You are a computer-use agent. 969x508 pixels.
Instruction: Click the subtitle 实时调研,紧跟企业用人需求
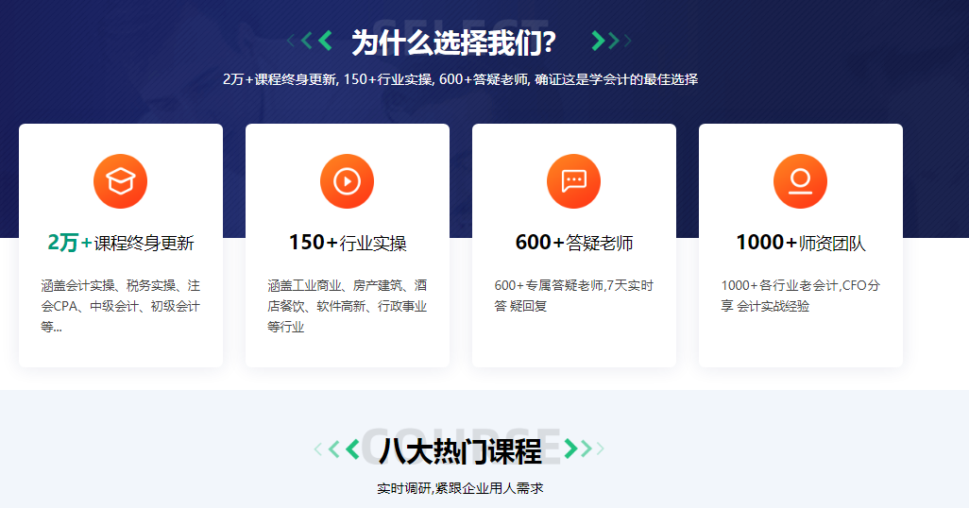[460, 488]
